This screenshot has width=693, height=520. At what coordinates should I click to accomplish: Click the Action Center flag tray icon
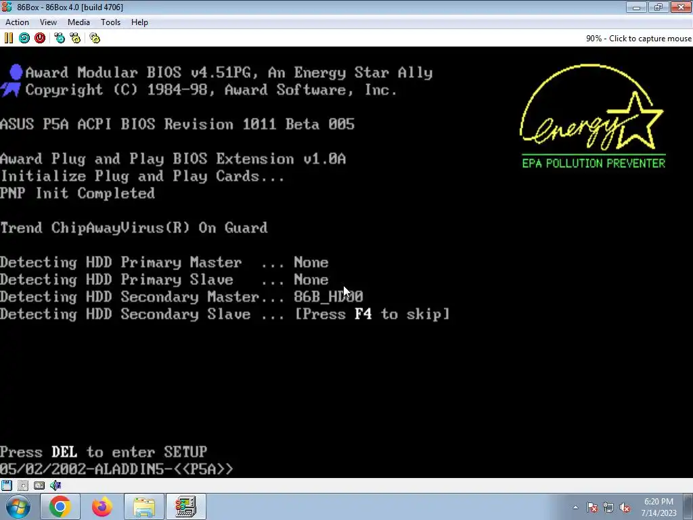click(592, 507)
